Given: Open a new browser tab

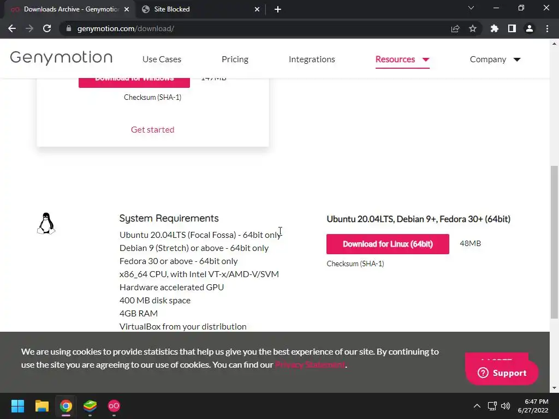Looking at the screenshot, I should click(278, 9).
